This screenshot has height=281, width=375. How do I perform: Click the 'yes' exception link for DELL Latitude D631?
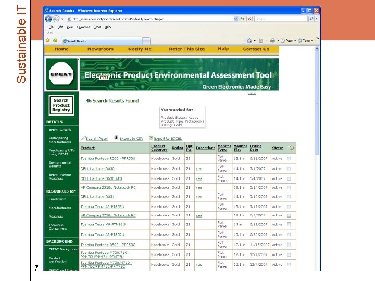click(199, 197)
